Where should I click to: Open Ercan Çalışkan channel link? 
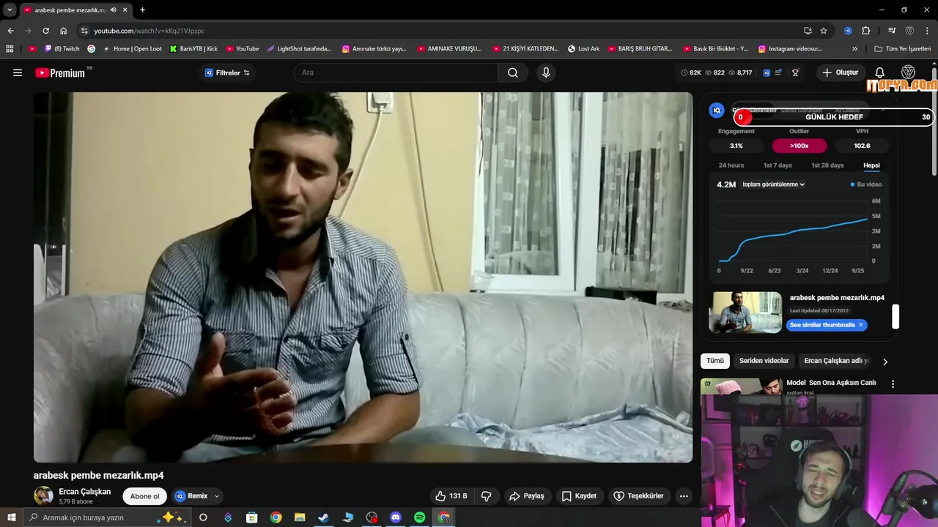84,492
